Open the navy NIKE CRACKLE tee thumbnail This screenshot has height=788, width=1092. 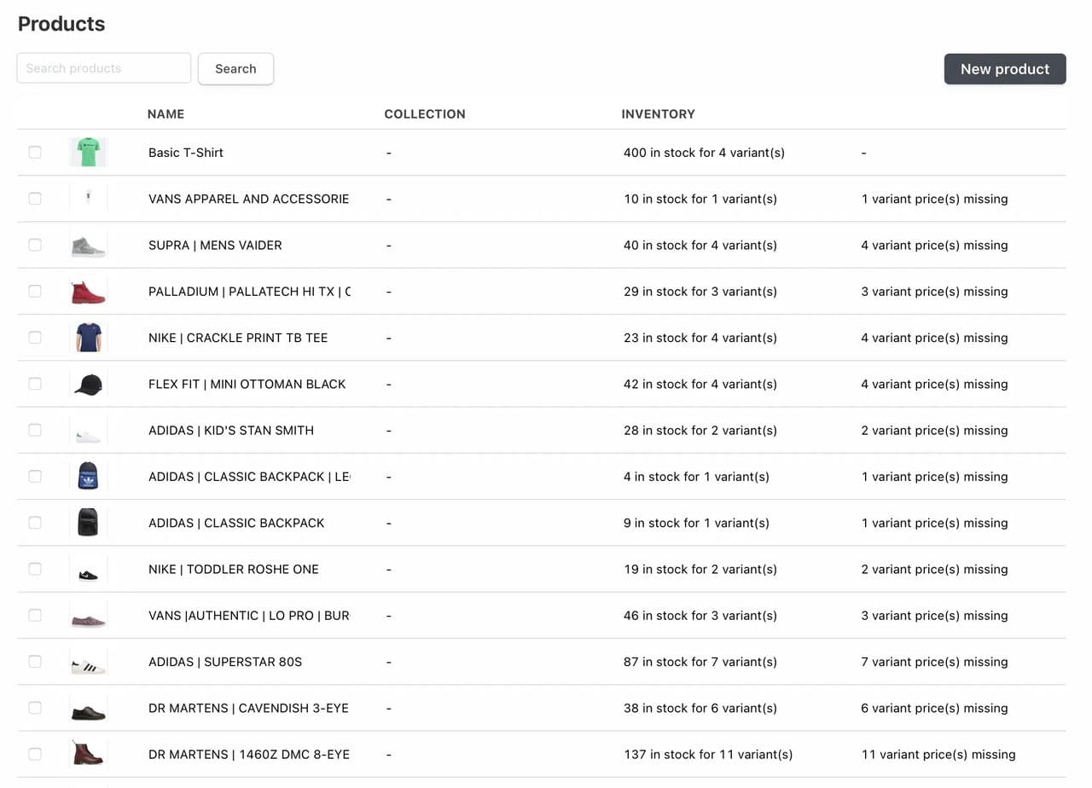pyautogui.click(x=88, y=338)
